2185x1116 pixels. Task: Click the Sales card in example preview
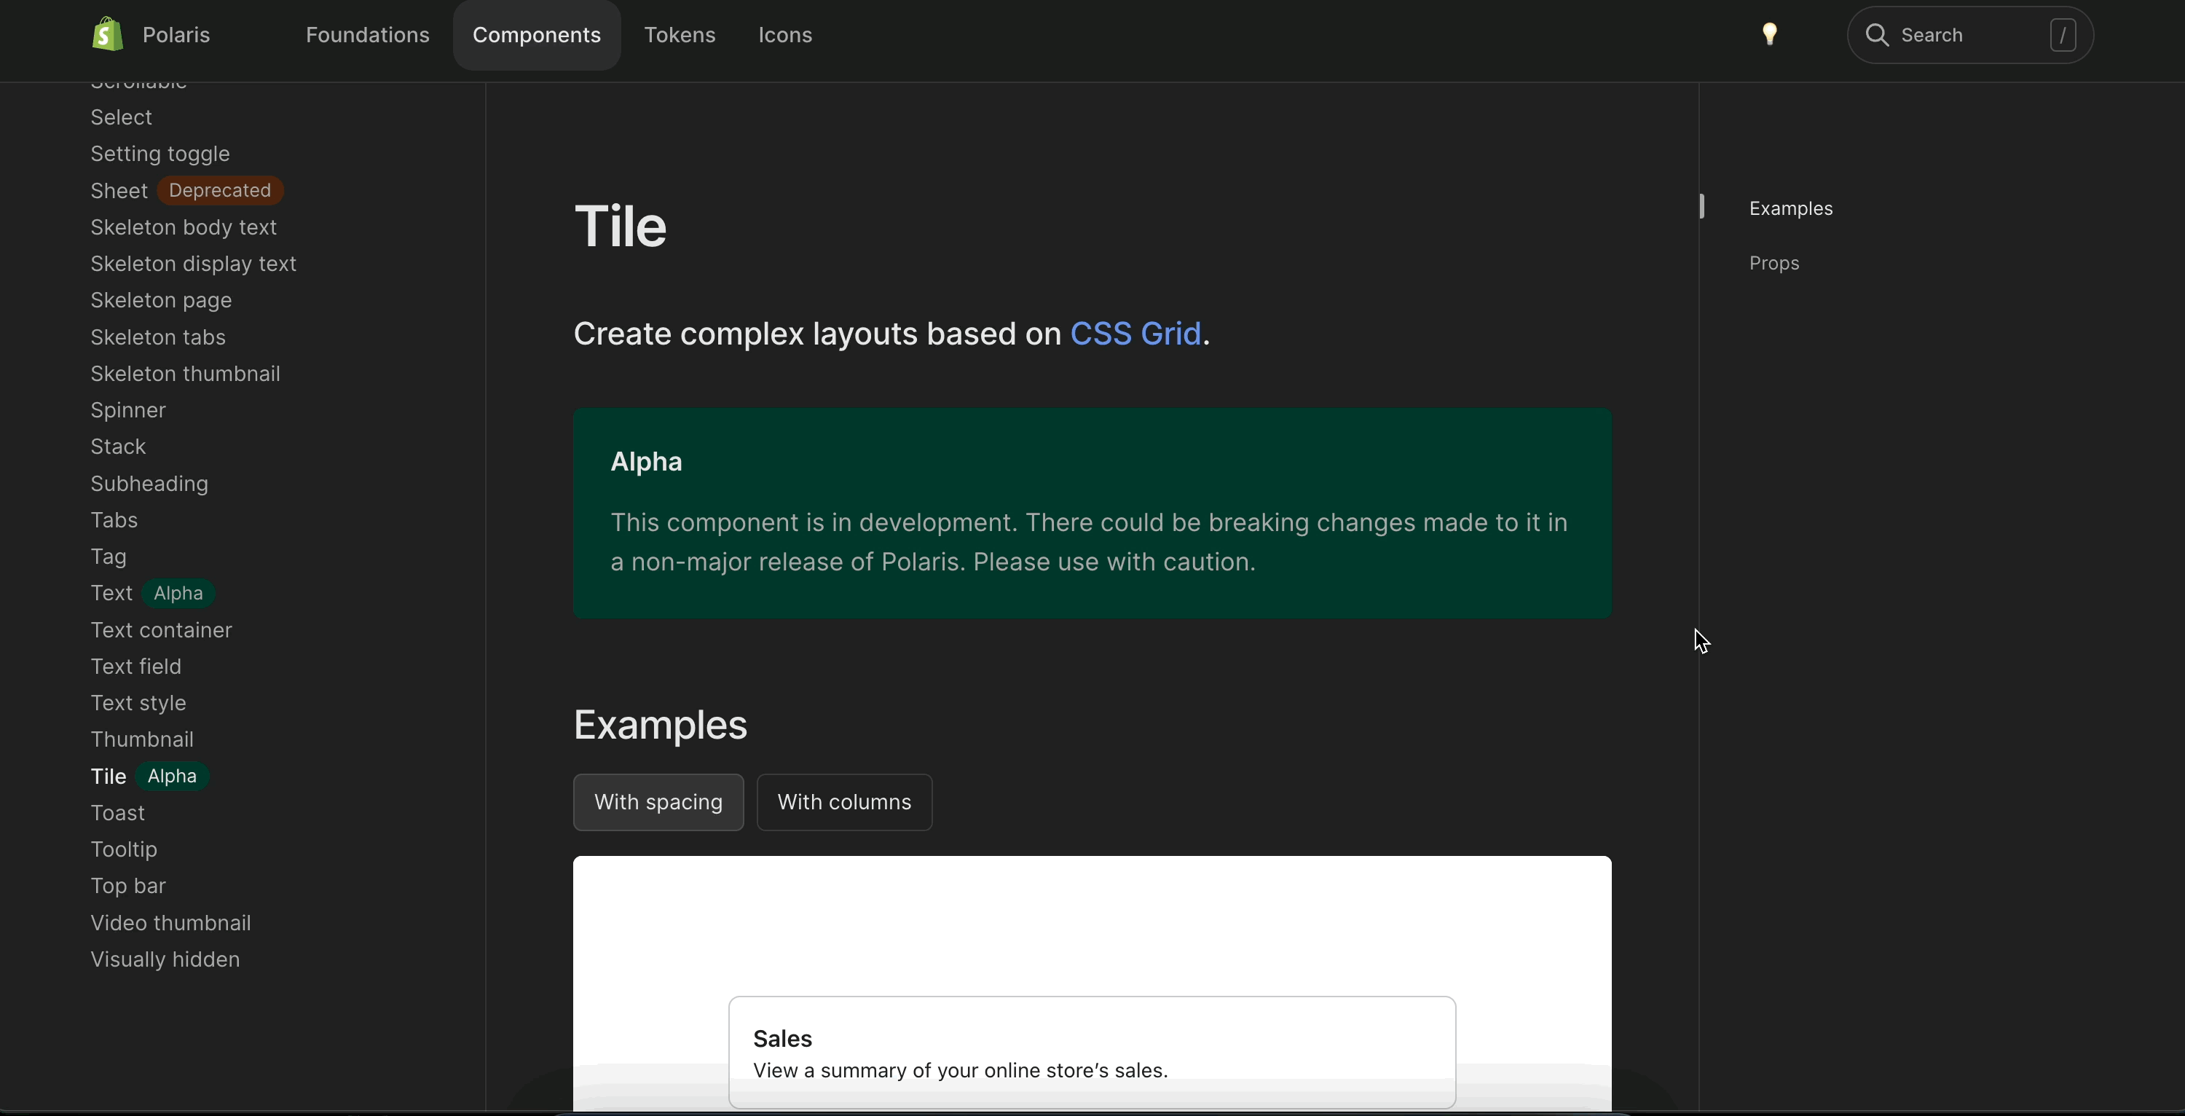pos(1092,1053)
